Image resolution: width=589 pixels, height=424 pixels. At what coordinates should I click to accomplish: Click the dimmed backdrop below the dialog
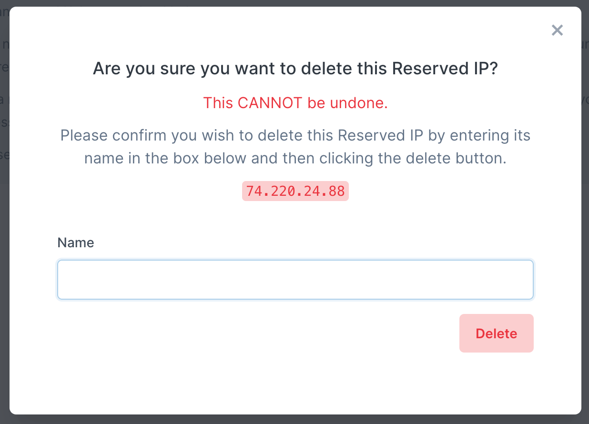tap(294, 420)
